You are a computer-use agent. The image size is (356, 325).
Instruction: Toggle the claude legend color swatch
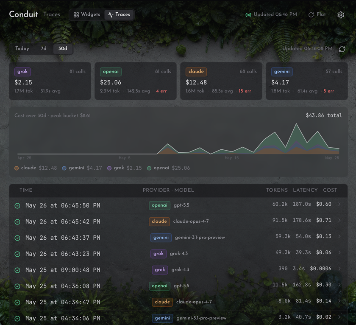pos(17,168)
